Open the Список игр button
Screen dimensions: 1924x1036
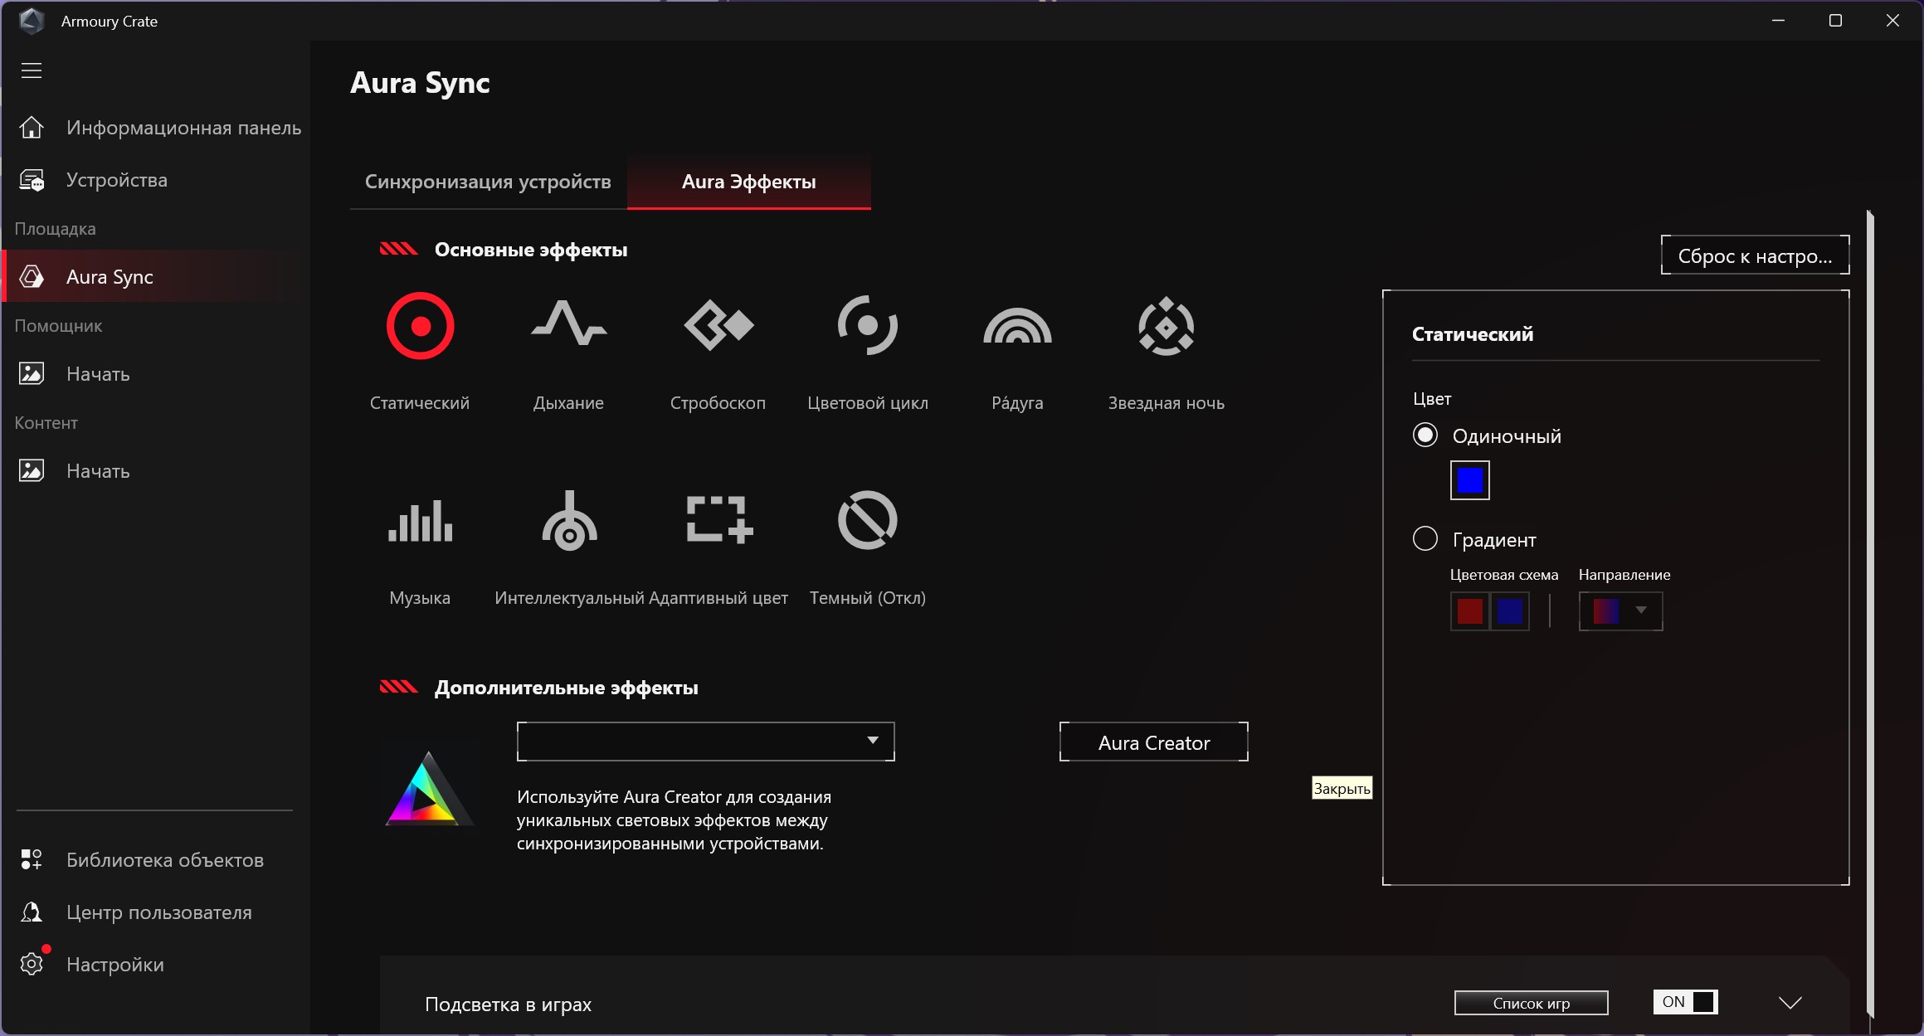point(1531,1003)
